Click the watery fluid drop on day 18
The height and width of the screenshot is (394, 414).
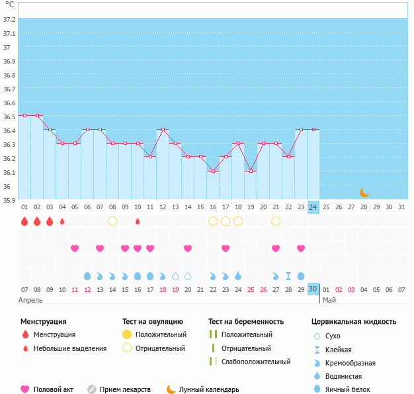click(x=238, y=275)
